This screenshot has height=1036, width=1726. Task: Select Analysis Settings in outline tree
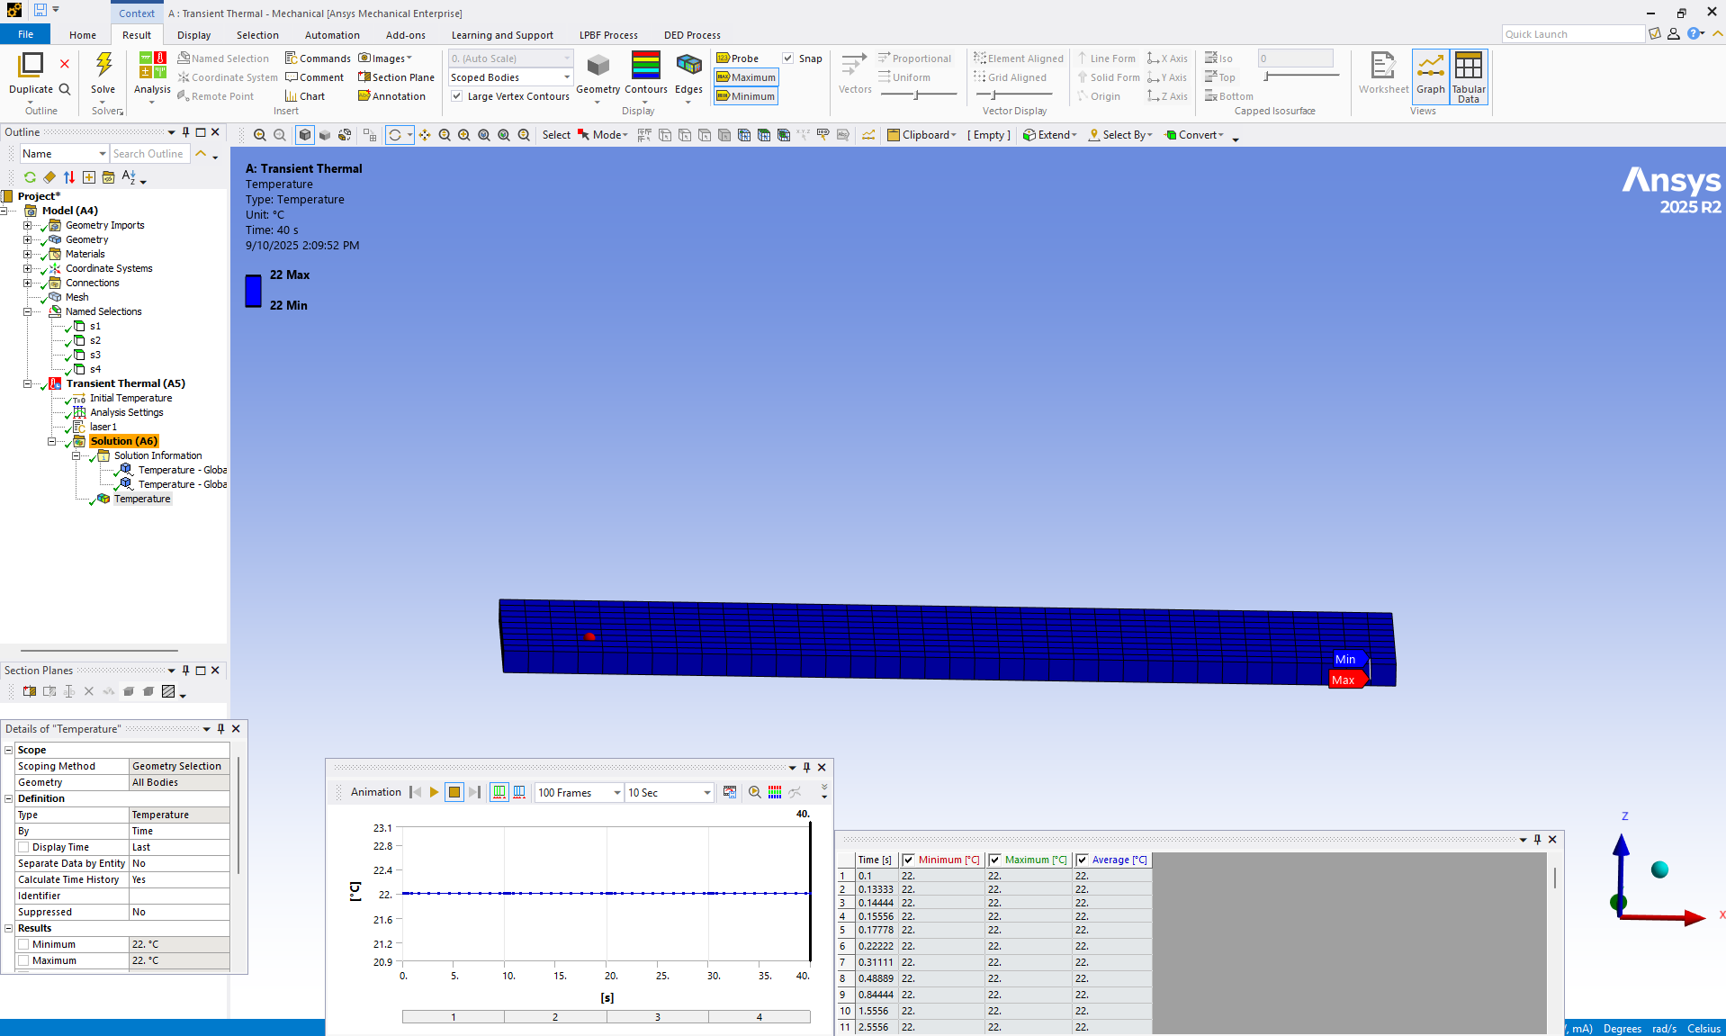127,412
